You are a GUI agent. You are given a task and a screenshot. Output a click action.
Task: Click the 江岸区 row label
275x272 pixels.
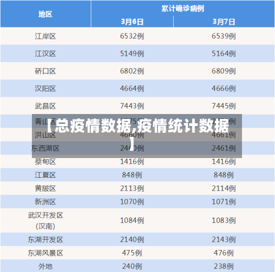[x=45, y=36]
